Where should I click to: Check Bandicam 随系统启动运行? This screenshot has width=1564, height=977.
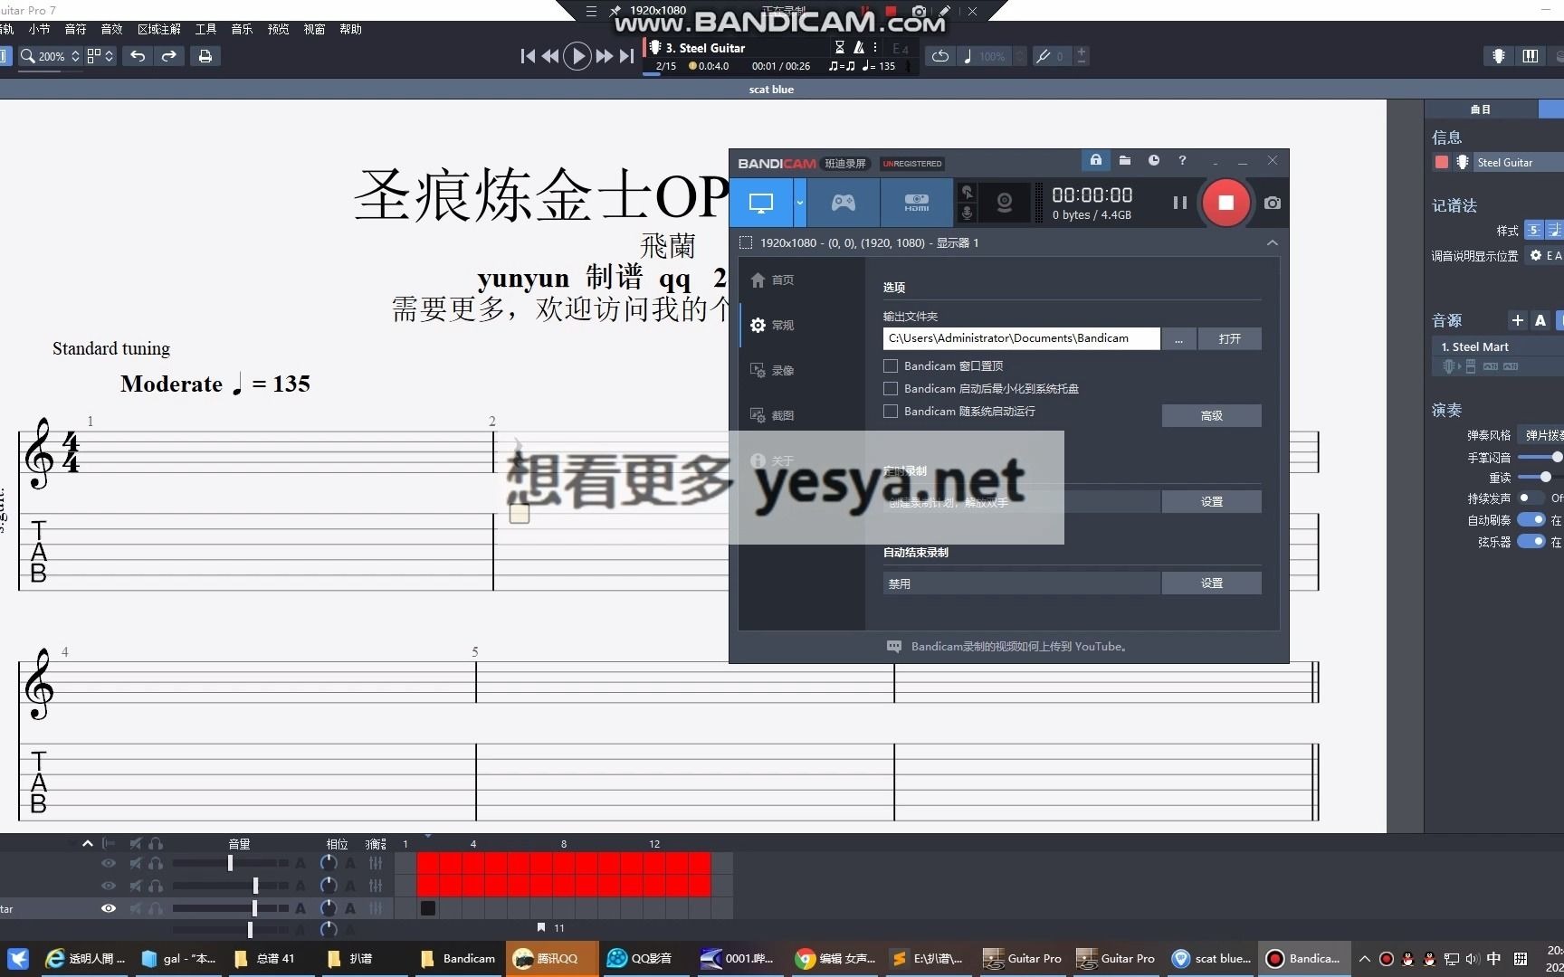[891, 412]
